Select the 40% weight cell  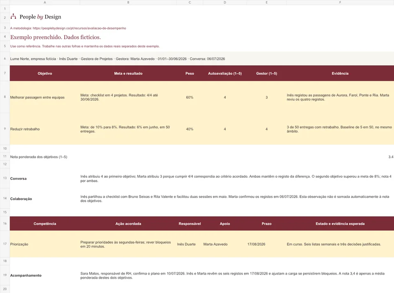190,129
